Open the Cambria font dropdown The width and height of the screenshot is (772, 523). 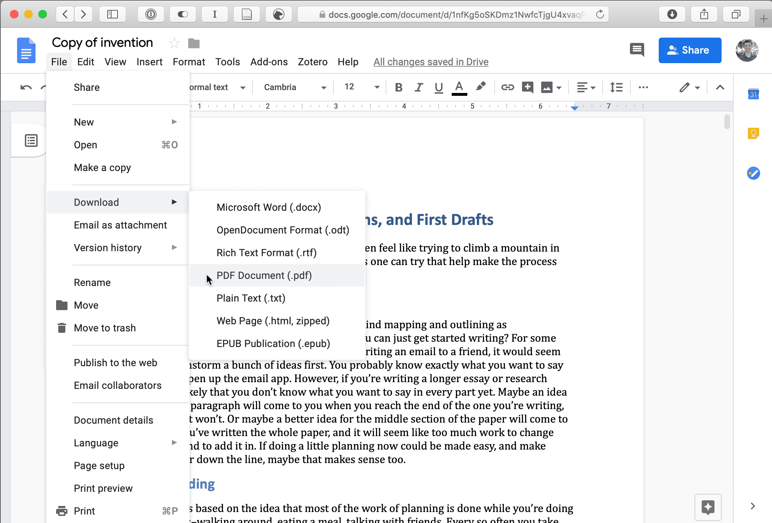[x=295, y=87]
